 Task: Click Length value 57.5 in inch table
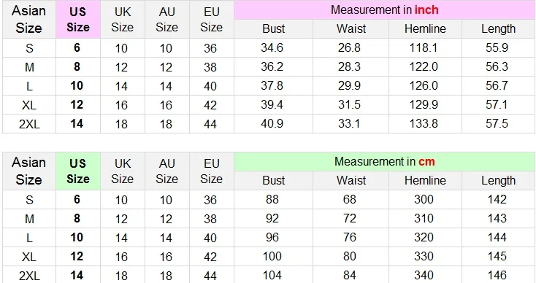pyautogui.click(x=497, y=123)
